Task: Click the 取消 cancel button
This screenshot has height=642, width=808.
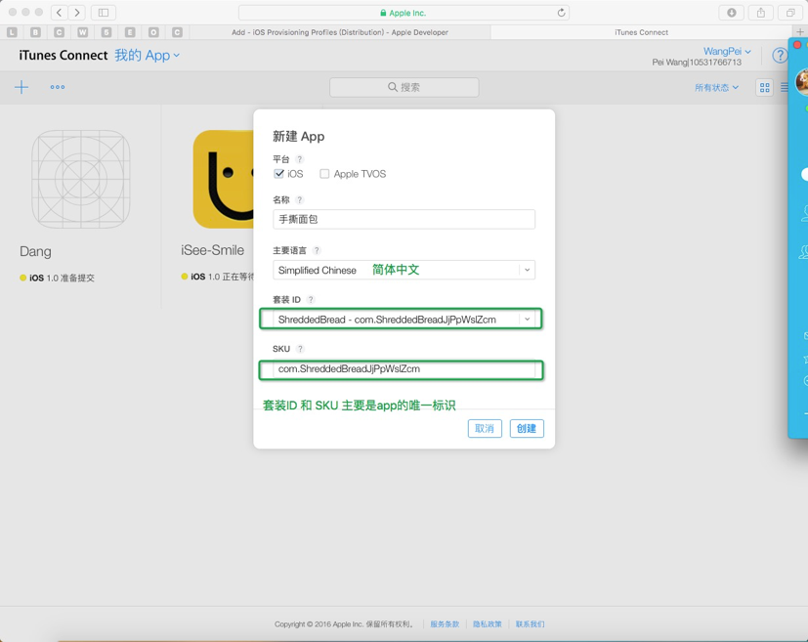Action: (x=485, y=429)
